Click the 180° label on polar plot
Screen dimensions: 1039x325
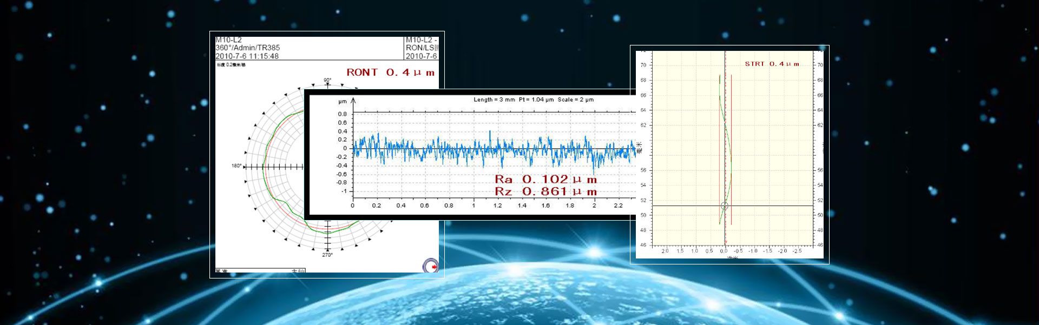[236, 166]
